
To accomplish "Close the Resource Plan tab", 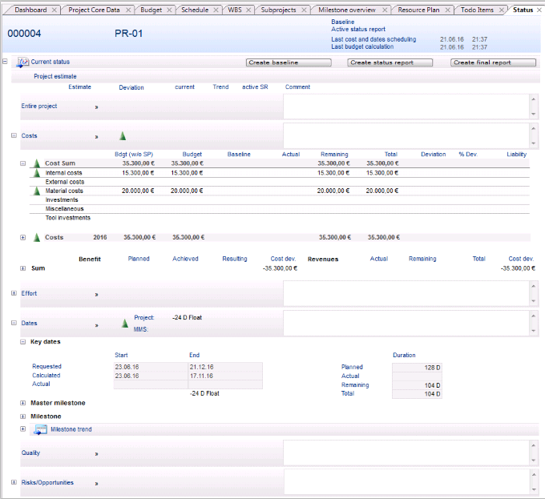I will point(448,10).
